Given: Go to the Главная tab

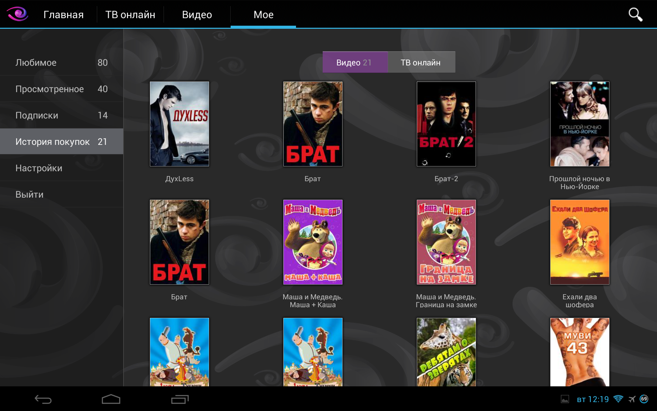Looking at the screenshot, I should [63, 14].
